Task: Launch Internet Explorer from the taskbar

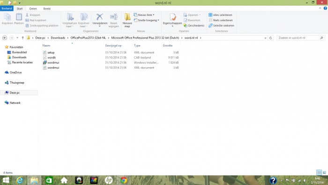Action: 20,180
